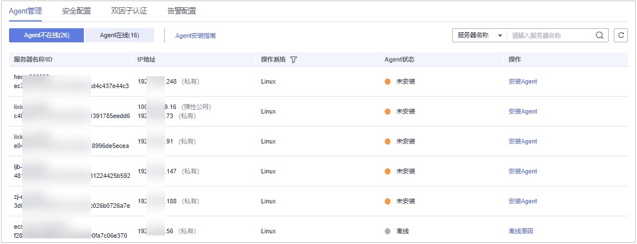
Task: Switch to the Agent管理 tab
Action: (25, 11)
